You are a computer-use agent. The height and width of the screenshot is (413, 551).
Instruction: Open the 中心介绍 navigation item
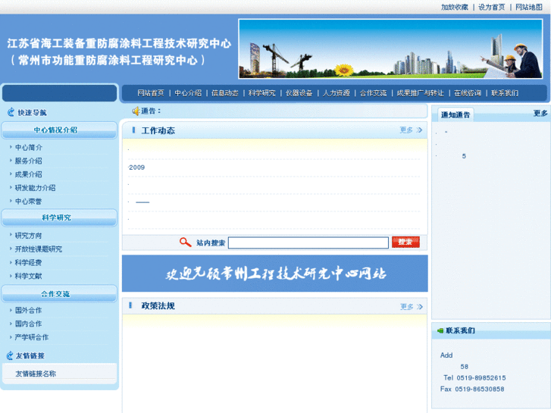coord(188,93)
